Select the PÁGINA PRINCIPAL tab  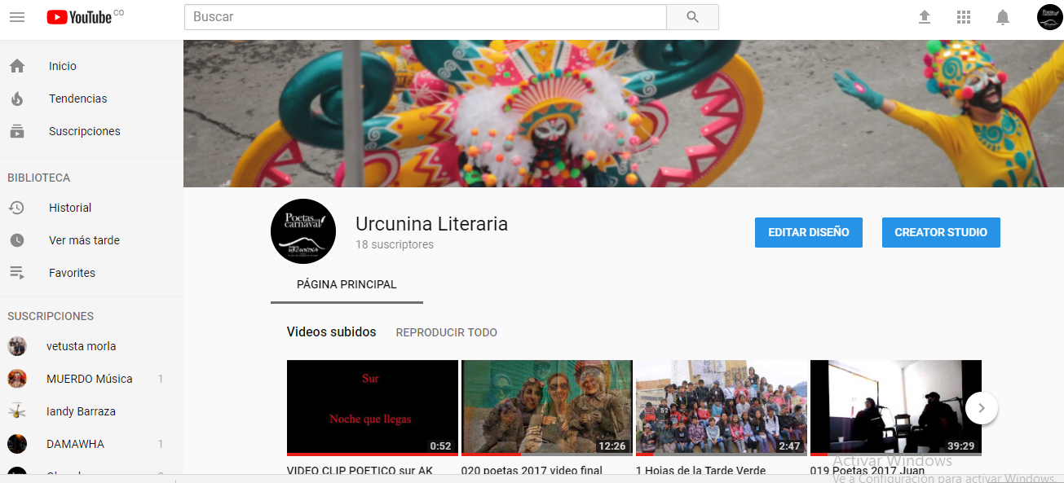point(347,285)
